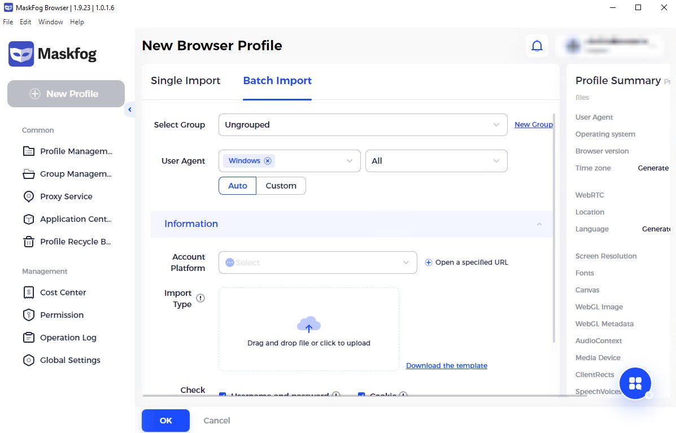
Task: Select Custom user agent mode
Action: 281,186
